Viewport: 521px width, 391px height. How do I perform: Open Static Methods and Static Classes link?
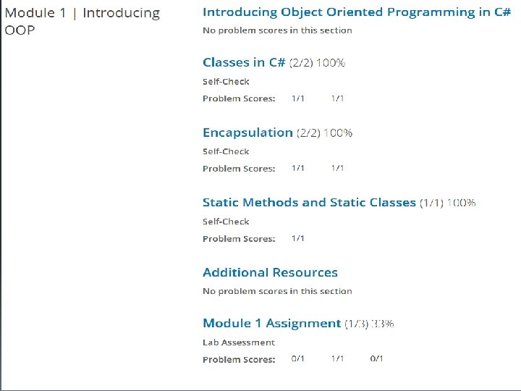coord(309,203)
